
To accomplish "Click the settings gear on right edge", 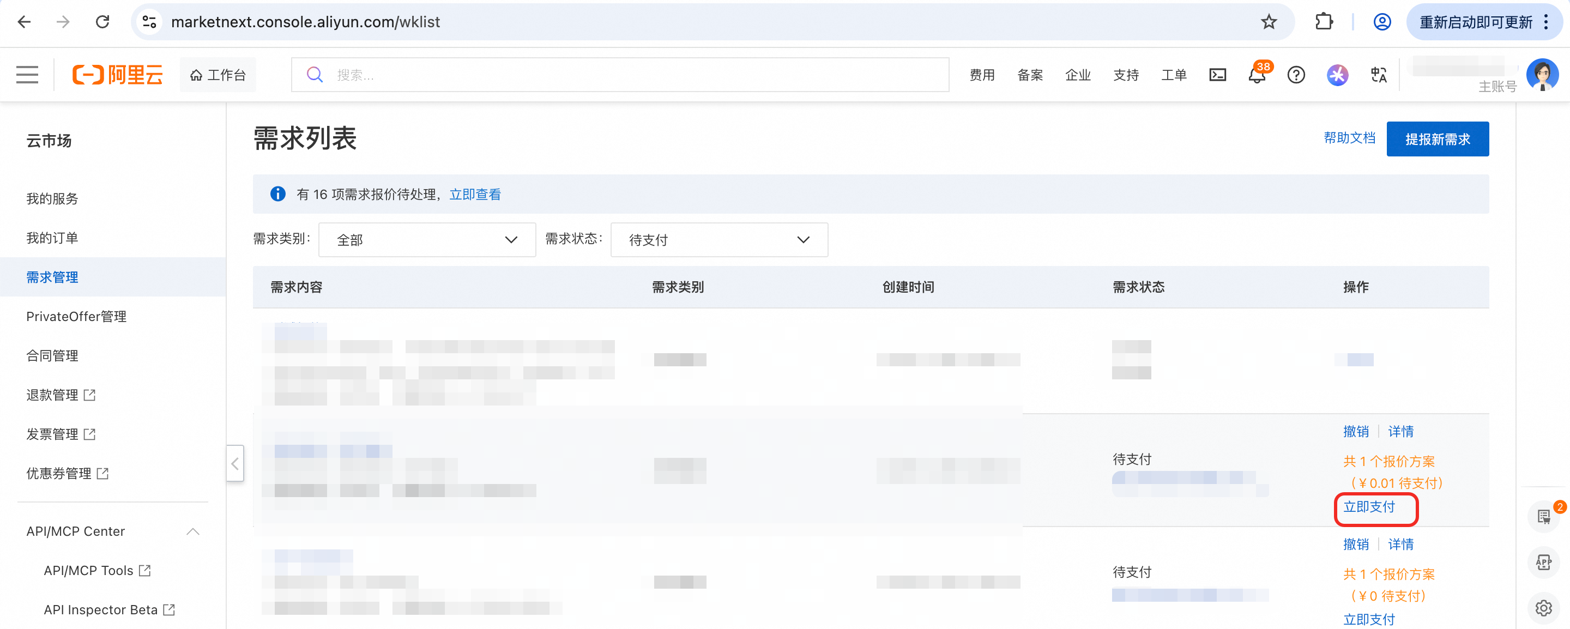I will (1543, 608).
